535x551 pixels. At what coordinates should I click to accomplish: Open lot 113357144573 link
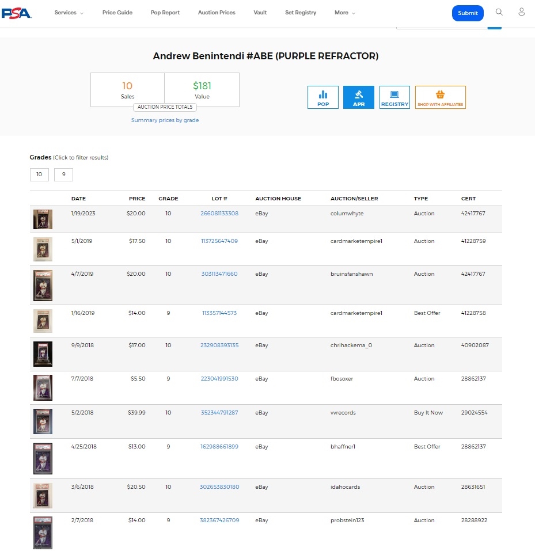pyautogui.click(x=219, y=313)
